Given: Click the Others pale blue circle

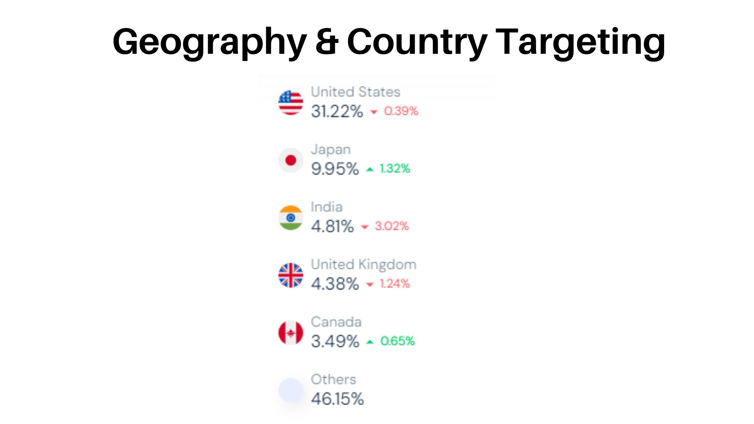Looking at the screenshot, I should [291, 390].
